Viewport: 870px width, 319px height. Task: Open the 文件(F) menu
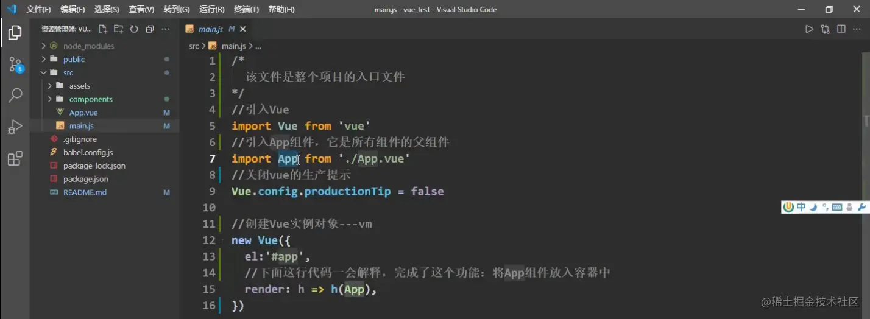[x=38, y=10]
